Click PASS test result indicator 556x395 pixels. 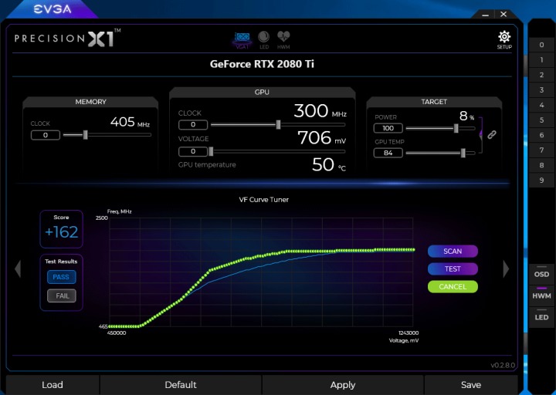61,277
